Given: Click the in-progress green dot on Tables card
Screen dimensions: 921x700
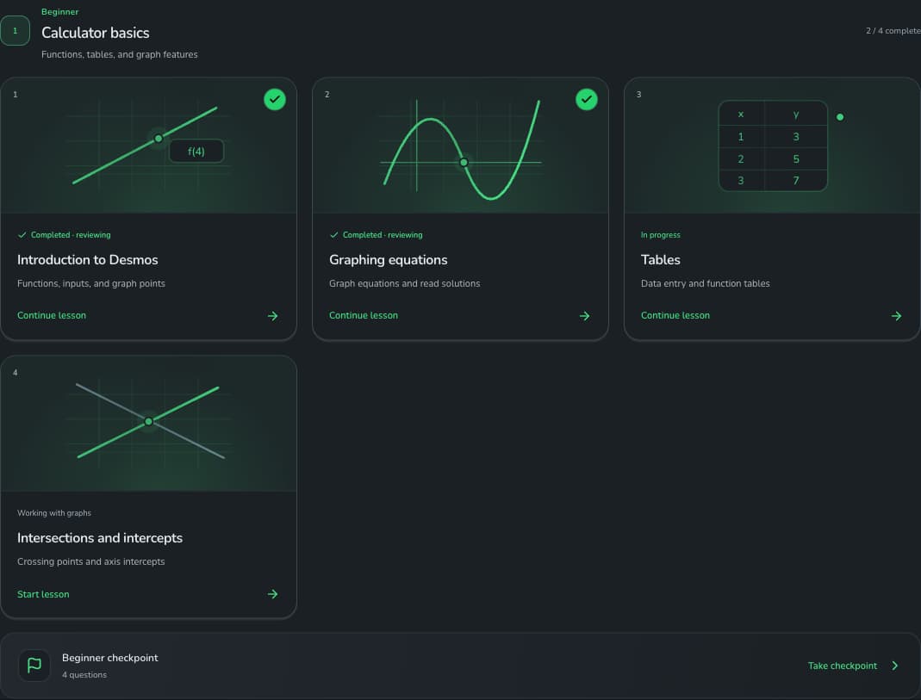Looking at the screenshot, I should pyautogui.click(x=840, y=117).
